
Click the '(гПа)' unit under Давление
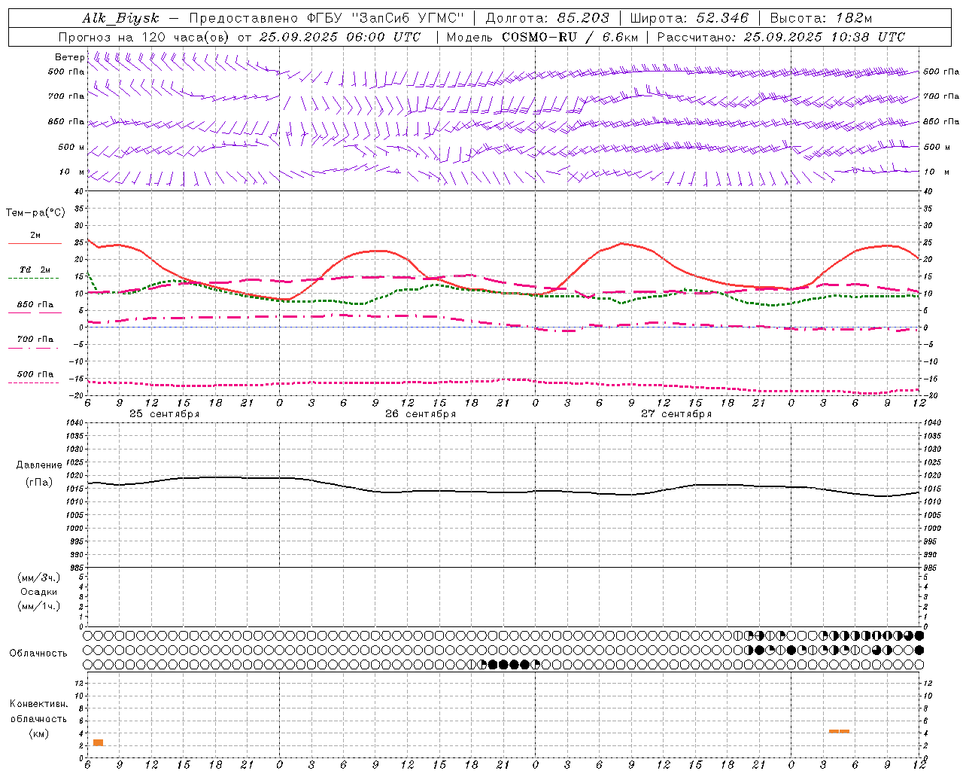point(39,482)
